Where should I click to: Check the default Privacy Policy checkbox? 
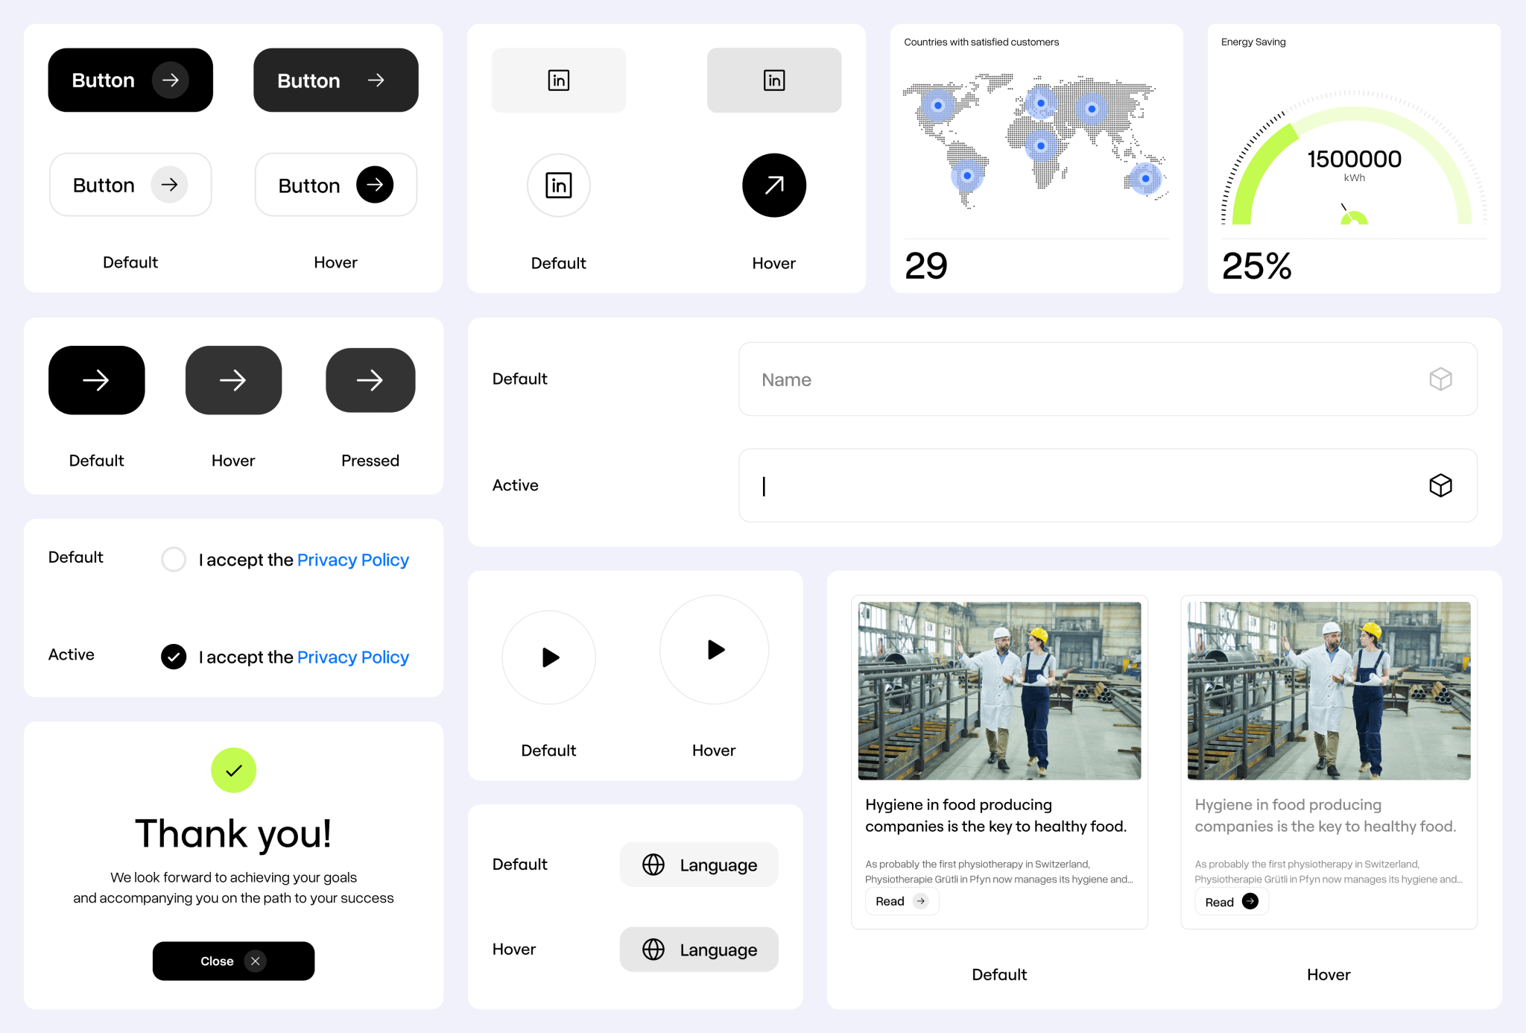(174, 559)
